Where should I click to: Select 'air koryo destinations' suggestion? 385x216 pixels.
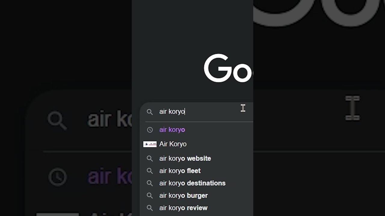(x=192, y=183)
